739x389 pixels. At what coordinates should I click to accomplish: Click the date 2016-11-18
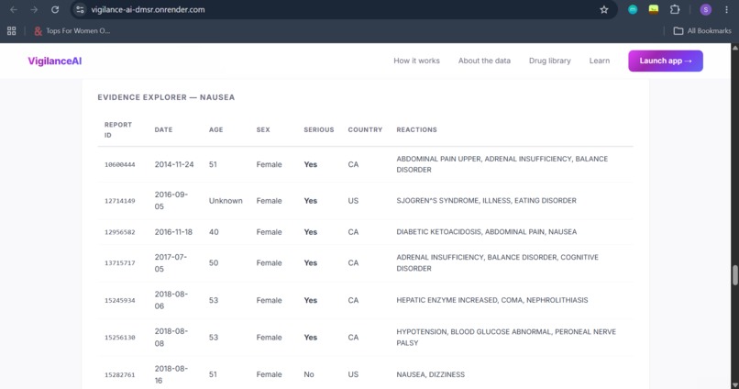173,232
